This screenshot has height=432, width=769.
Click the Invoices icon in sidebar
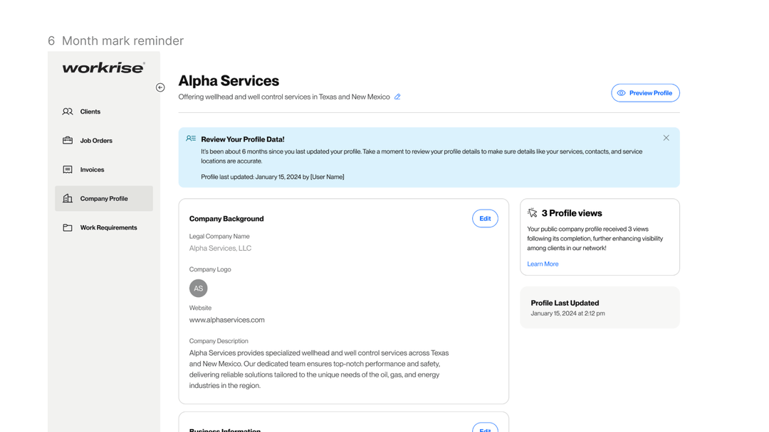68,170
